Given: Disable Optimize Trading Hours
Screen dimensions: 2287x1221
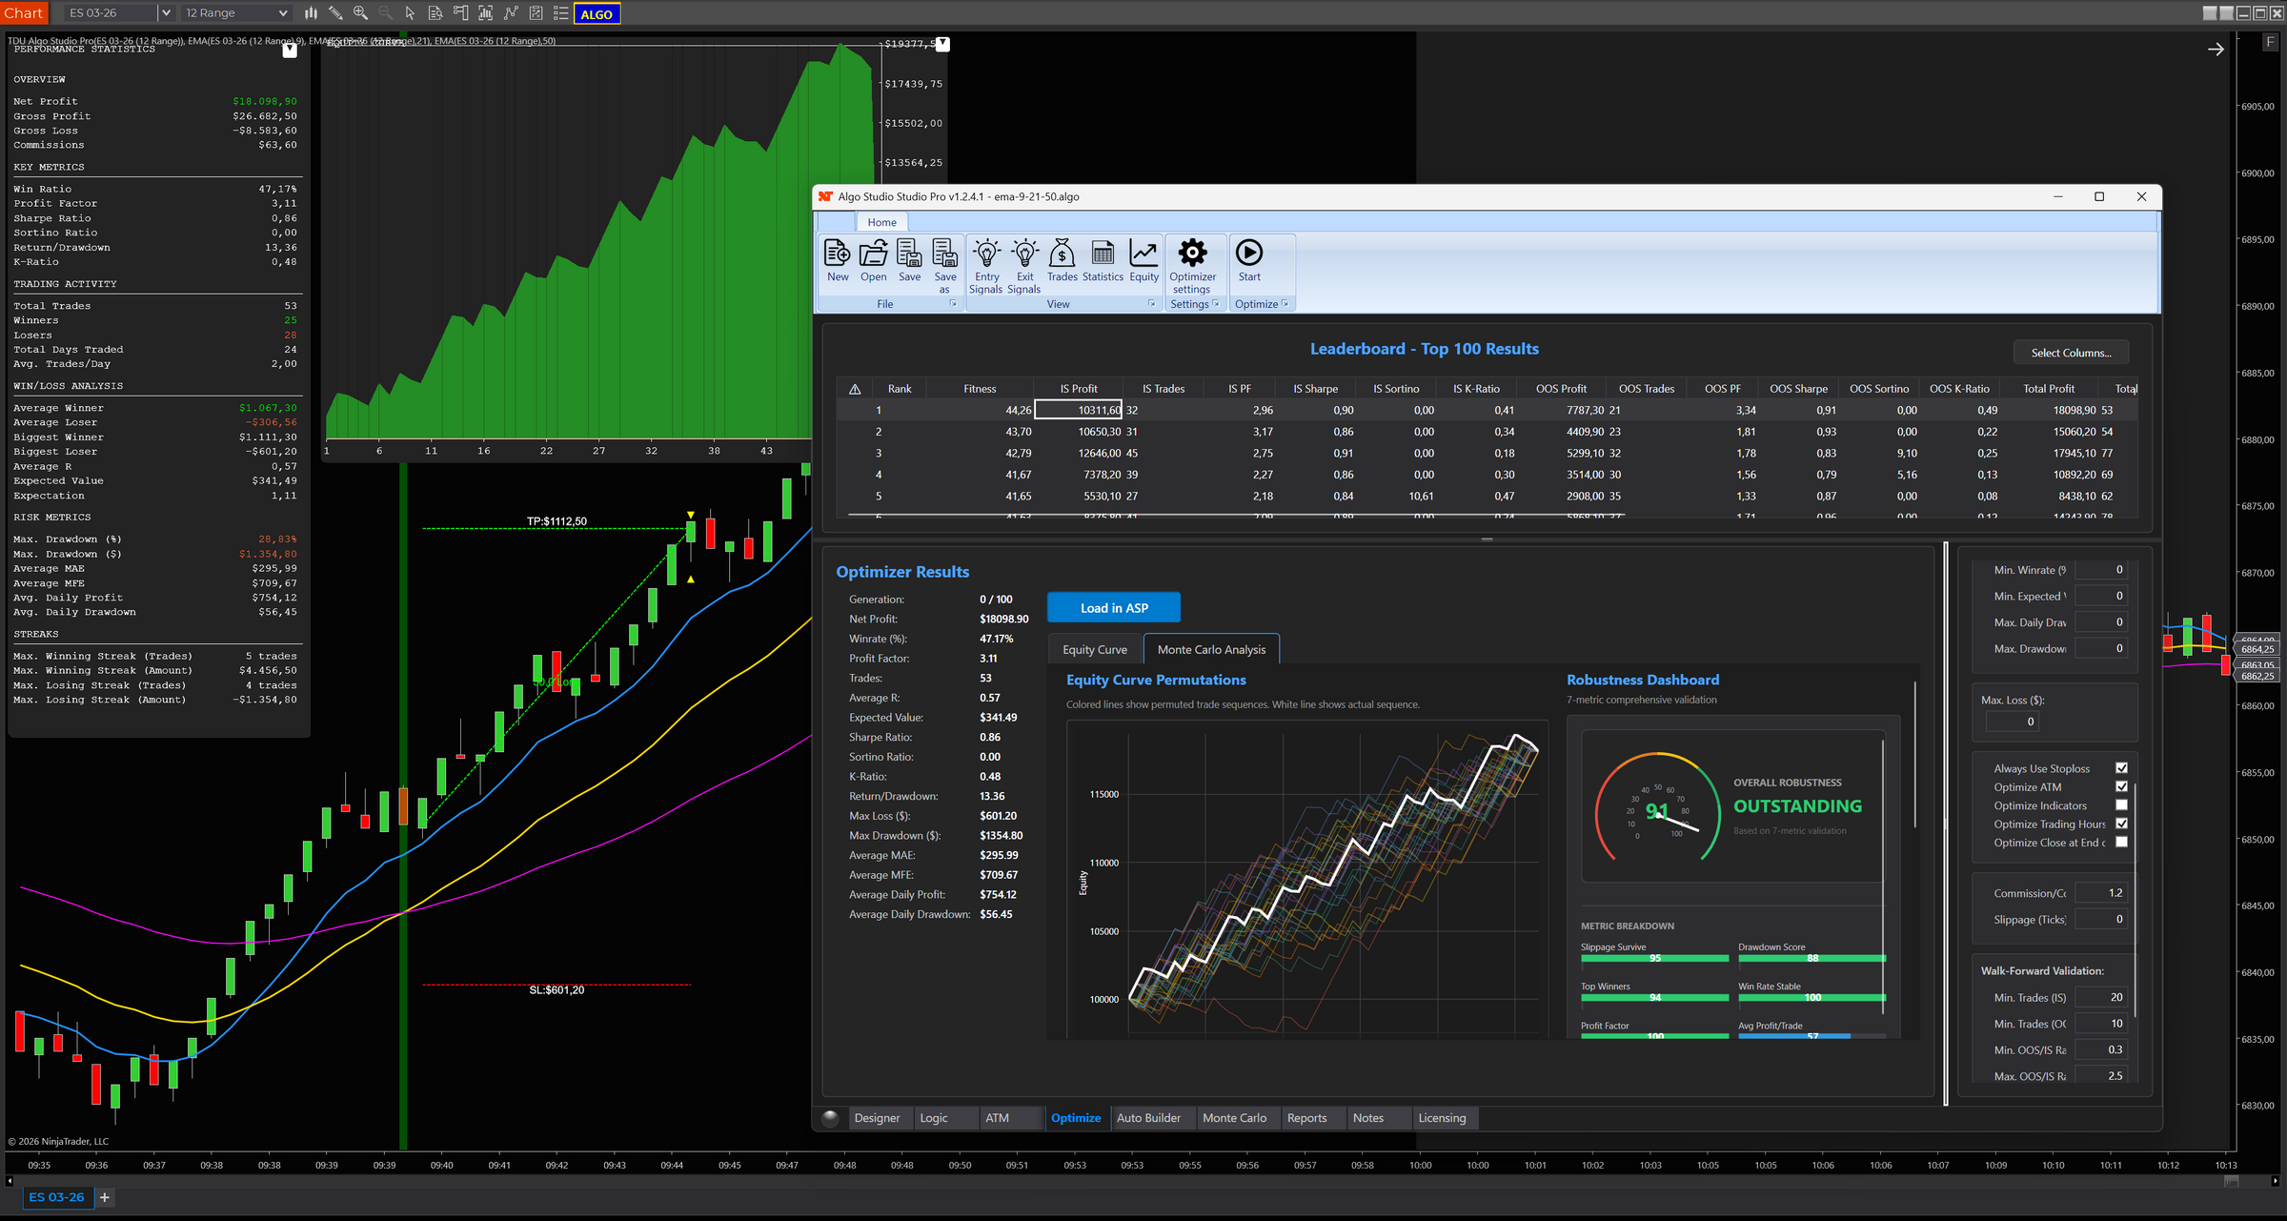Looking at the screenshot, I should point(2120,824).
